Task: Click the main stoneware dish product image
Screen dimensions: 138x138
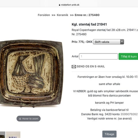Action: (31, 73)
